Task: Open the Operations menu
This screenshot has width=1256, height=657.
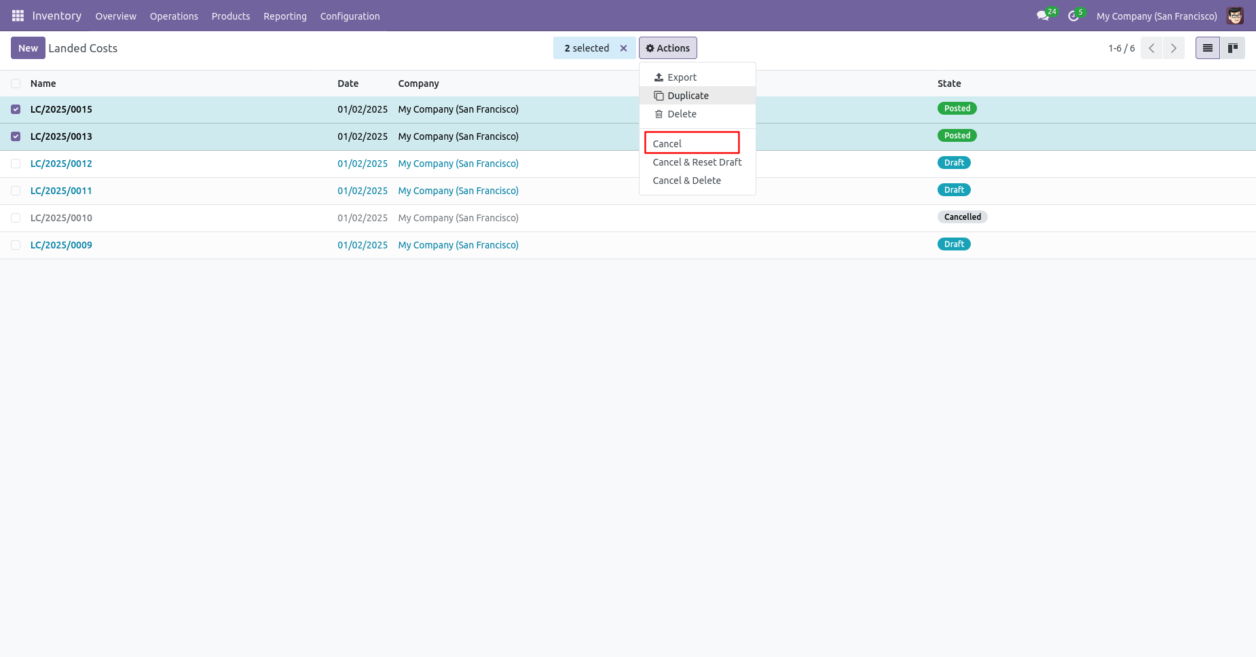Action: [x=174, y=16]
